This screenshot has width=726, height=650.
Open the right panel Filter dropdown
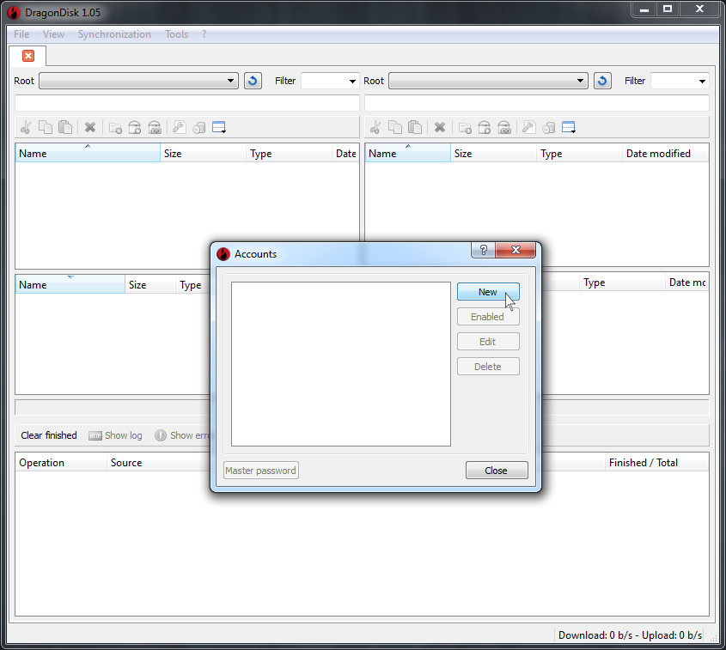coord(704,80)
